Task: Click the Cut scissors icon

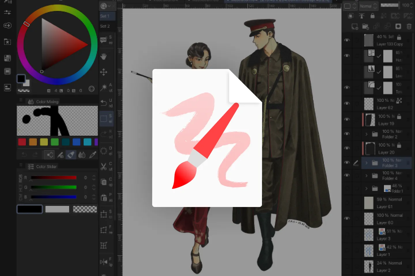Action: point(103,166)
